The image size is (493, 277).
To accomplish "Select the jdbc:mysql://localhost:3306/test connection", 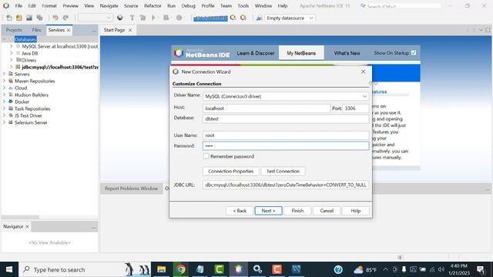I will click(60, 67).
